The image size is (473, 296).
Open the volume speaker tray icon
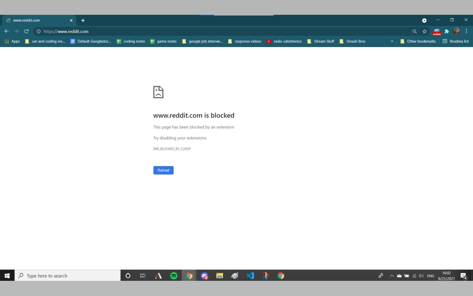click(x=421, y=276)
